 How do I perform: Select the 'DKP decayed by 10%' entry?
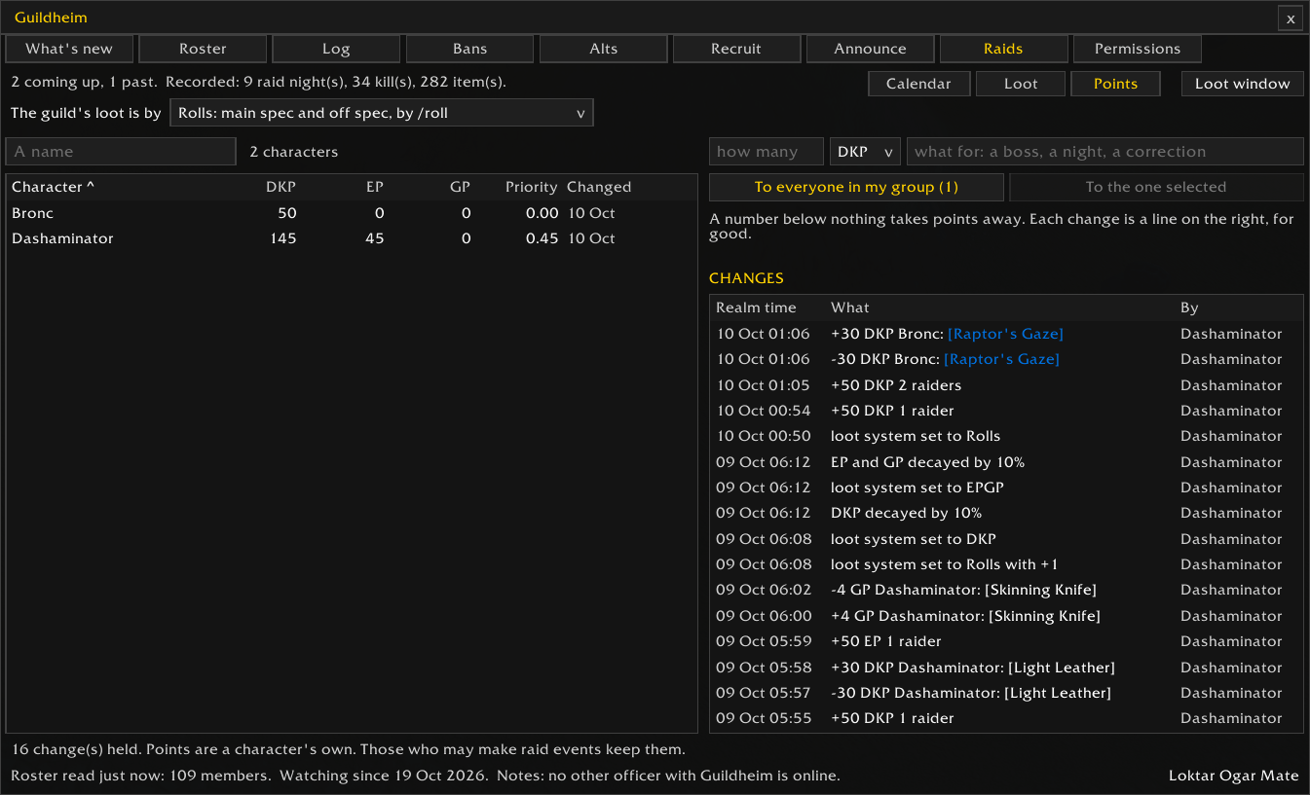coord(1006,513)
